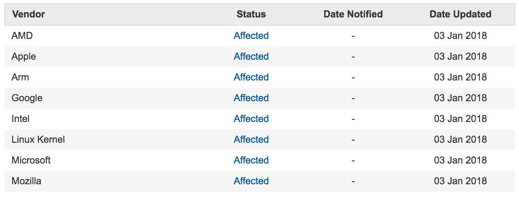Click the Mozilla vendor name
The width and height of the screenshot is (519, 198).
pyautogui.click(x=26, y=181)
